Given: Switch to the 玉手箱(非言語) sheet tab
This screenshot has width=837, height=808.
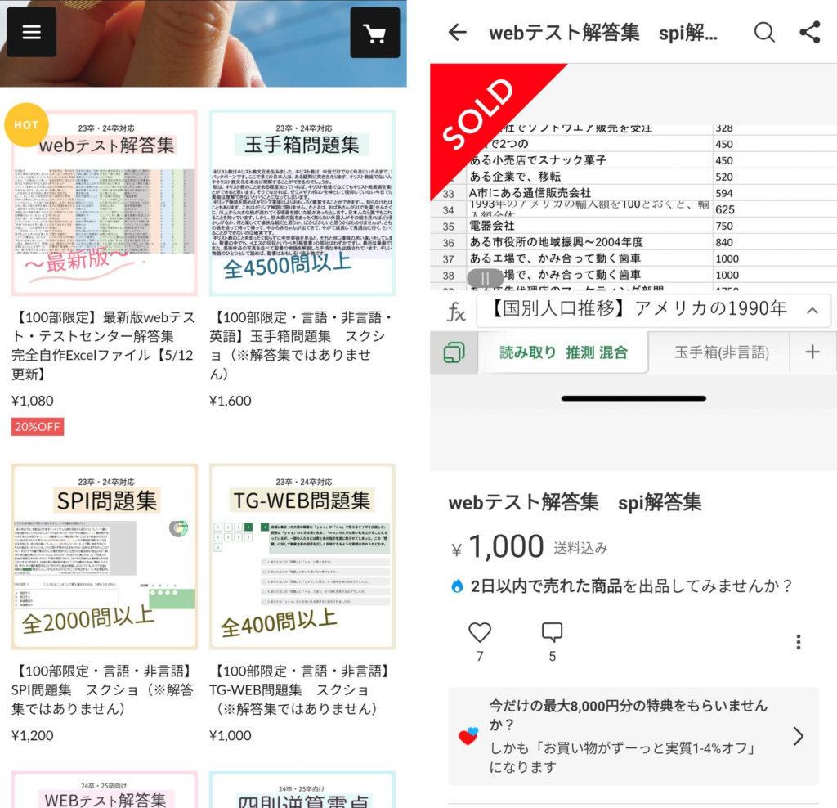Looking at the screenshot, I should [x=720, y=352].
